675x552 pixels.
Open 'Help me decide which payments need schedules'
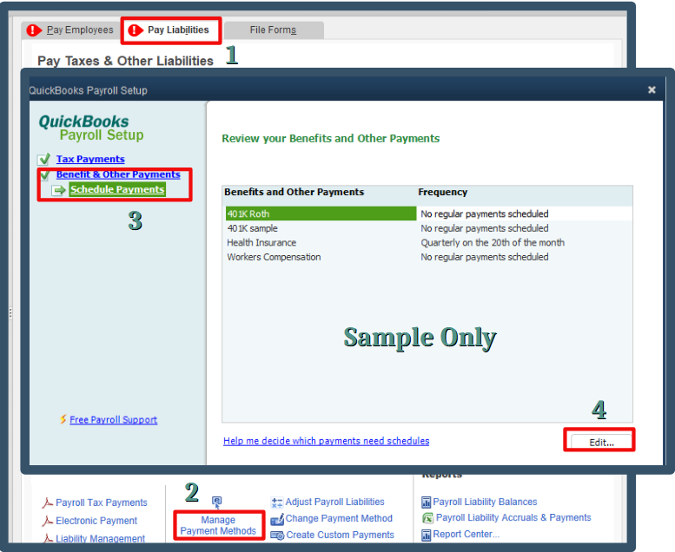[326, 441]
